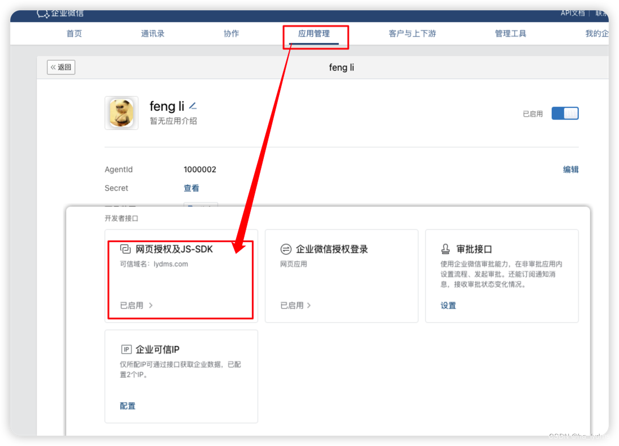Image resolution: width=619 pixels, height=446 pixels.
Task: Open the 首页 tab
Action: [74, 33]
